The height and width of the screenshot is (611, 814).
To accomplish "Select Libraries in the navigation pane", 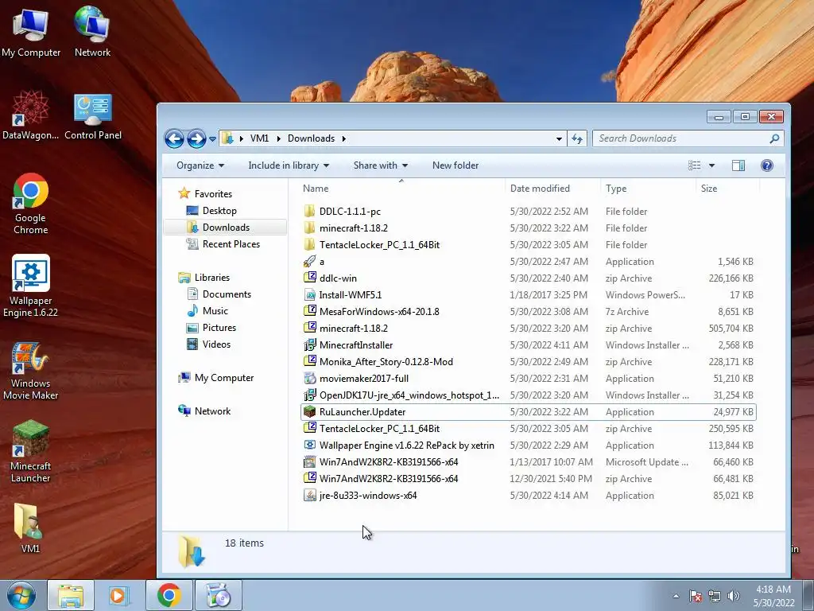I will click(x=211, y=278).
